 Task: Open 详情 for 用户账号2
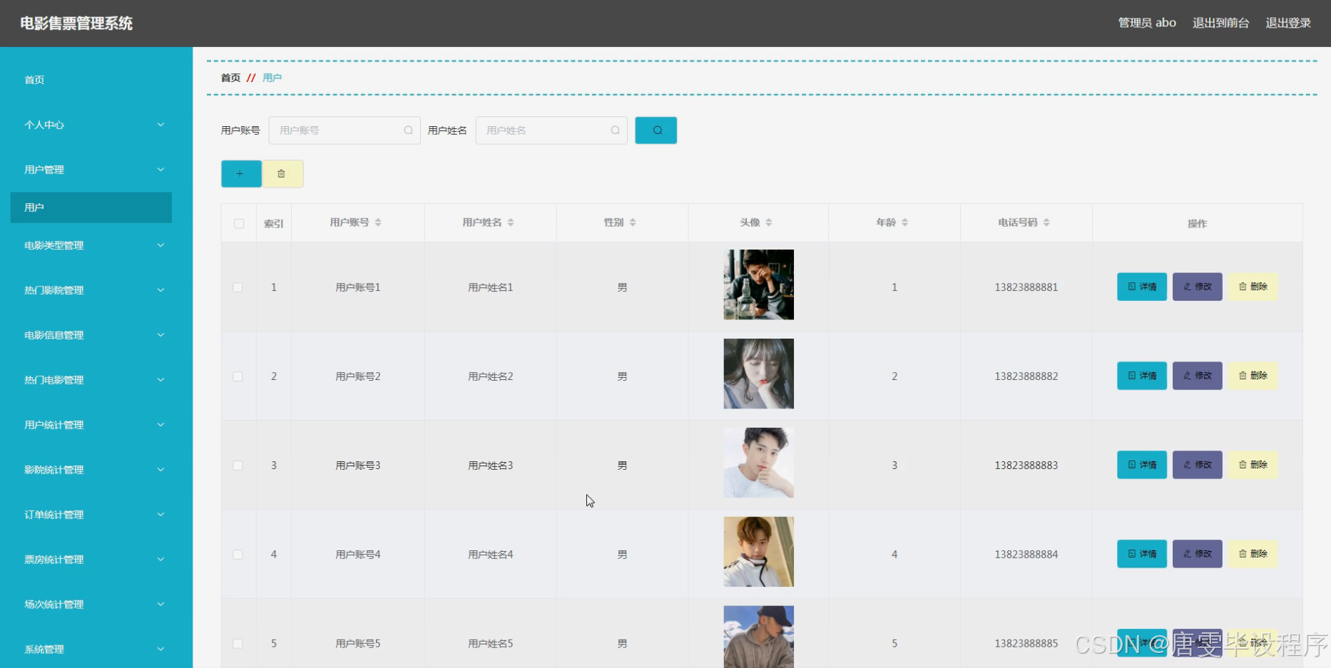click(1142, 376)
